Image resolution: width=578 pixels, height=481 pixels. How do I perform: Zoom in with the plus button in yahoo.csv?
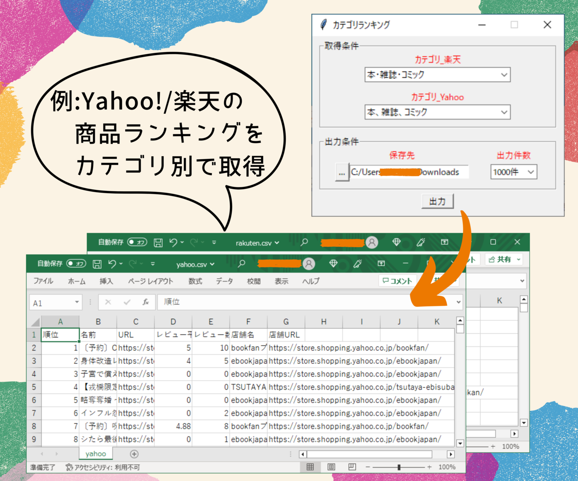coord(430,467)
